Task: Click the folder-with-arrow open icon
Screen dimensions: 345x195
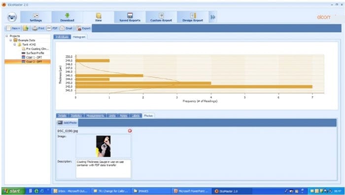Action: [26, 29]
